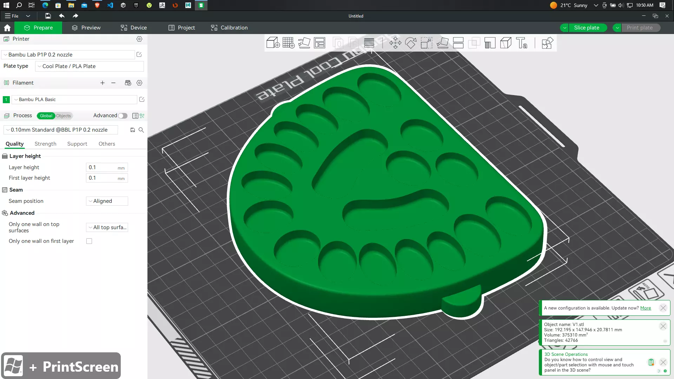Screen dimensions: 674x379
Task: Open the Cut tool in toolbar
Action: click(x=458, y=43)
